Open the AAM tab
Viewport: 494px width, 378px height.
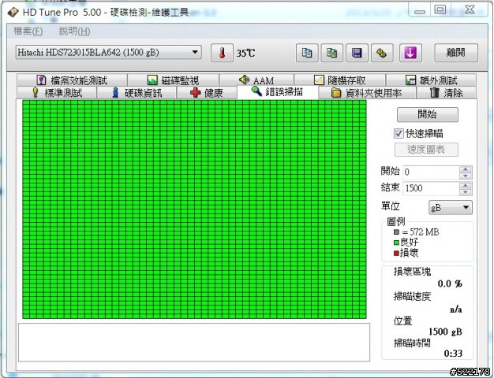(x=256, y=80)
